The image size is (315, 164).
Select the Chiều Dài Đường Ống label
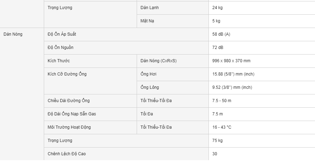(x=69, y=100)
